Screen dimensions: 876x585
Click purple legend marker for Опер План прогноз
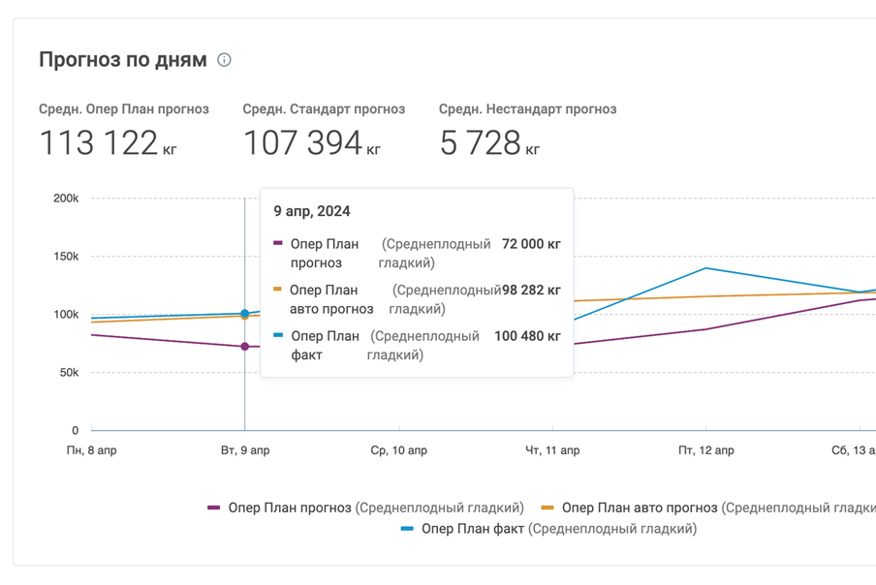click(214, 508)
